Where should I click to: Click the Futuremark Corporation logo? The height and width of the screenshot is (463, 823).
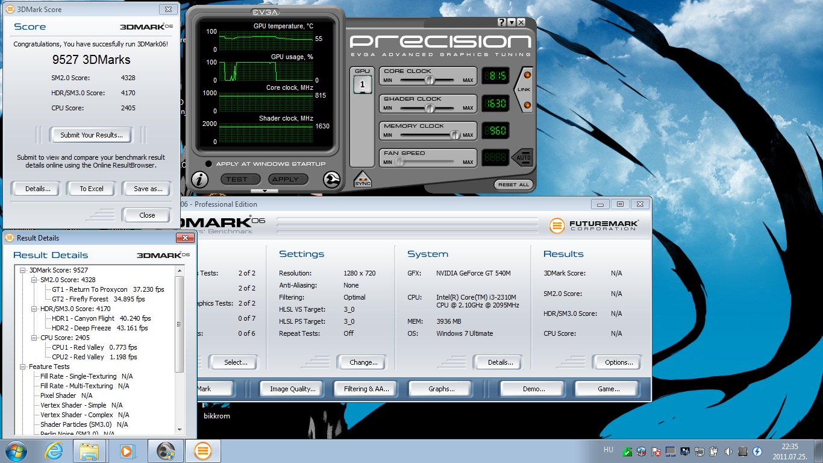(594, 225)
